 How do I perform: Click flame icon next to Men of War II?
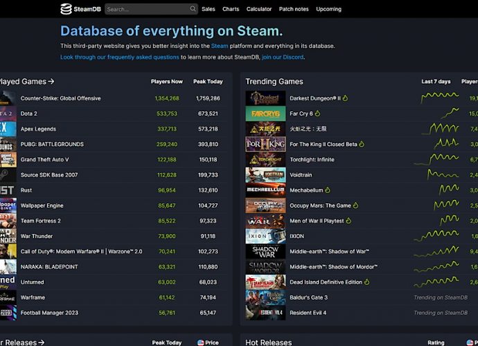(x=348, y=221)
